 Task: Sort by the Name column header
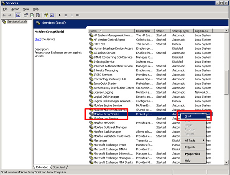point(112,31)
